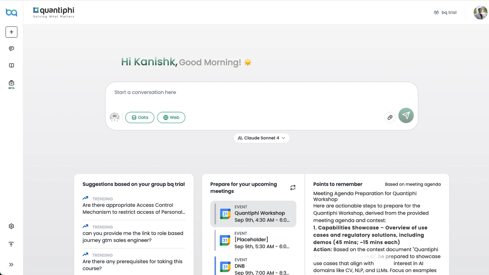
Task: Open the library book icon
Action: coord(11,65)
